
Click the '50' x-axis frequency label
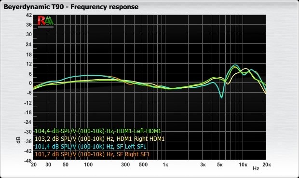click(x=66, y=164)
